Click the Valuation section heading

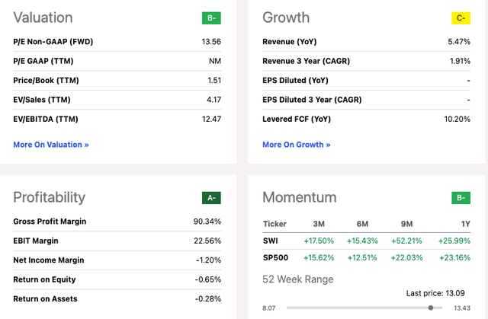coord(43,18)
